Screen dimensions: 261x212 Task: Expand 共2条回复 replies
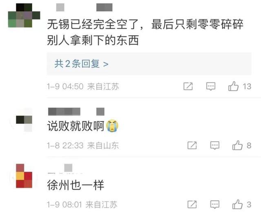(x=82, y=64)
